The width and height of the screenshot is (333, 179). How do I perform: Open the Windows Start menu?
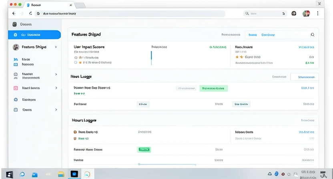coord(10,174)
